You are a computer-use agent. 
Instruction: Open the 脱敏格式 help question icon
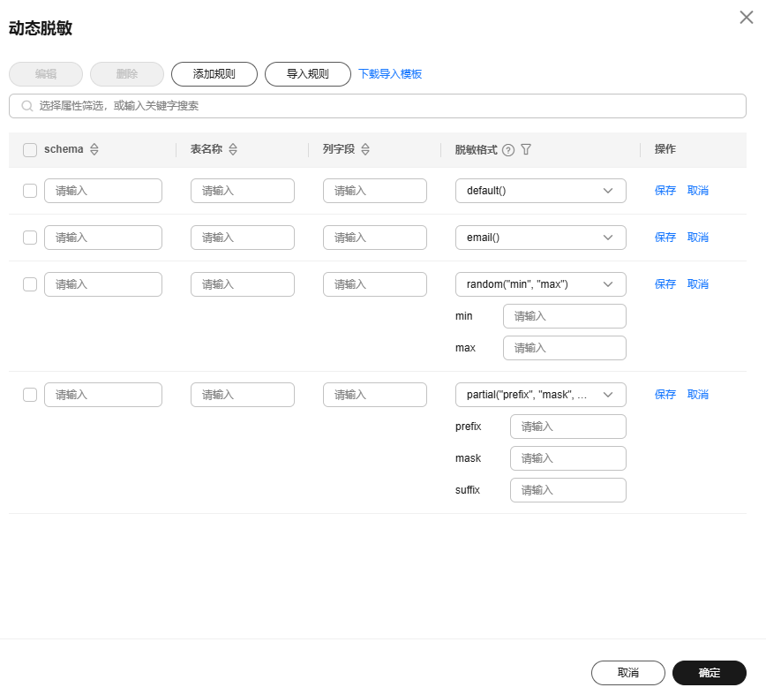click(508, 150)
